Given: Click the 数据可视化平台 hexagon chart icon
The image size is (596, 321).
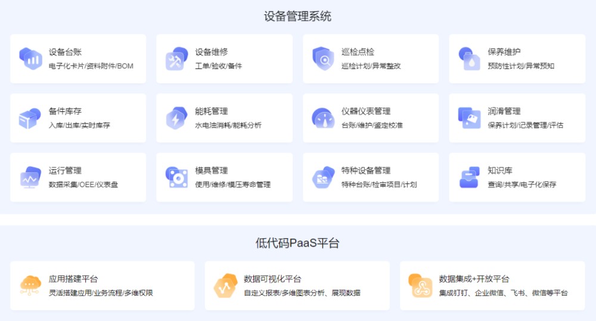Looking at the screenshot, I should [225, 285].
